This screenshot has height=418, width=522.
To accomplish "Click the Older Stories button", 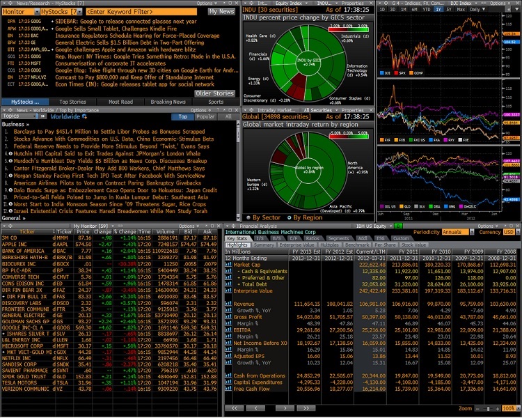I will coord(214,93).
